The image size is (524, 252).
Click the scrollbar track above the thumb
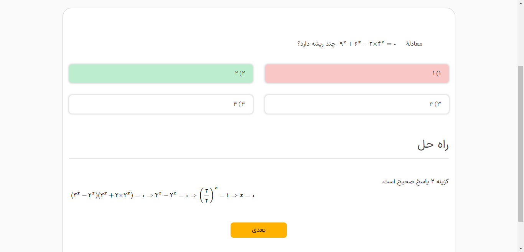[521, 35]
